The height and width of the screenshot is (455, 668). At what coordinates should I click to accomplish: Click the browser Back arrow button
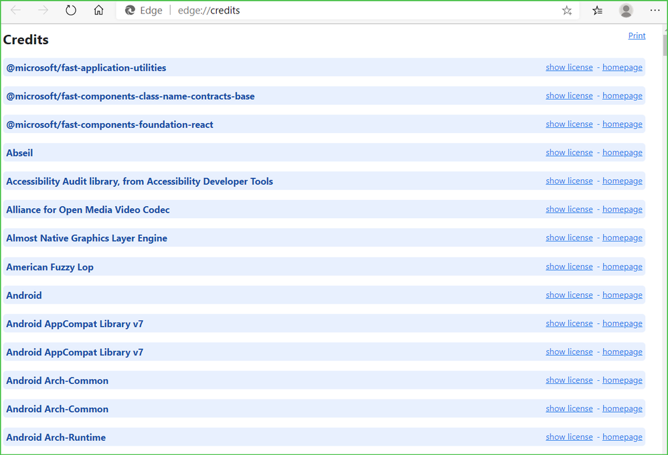tap(16, 11)
